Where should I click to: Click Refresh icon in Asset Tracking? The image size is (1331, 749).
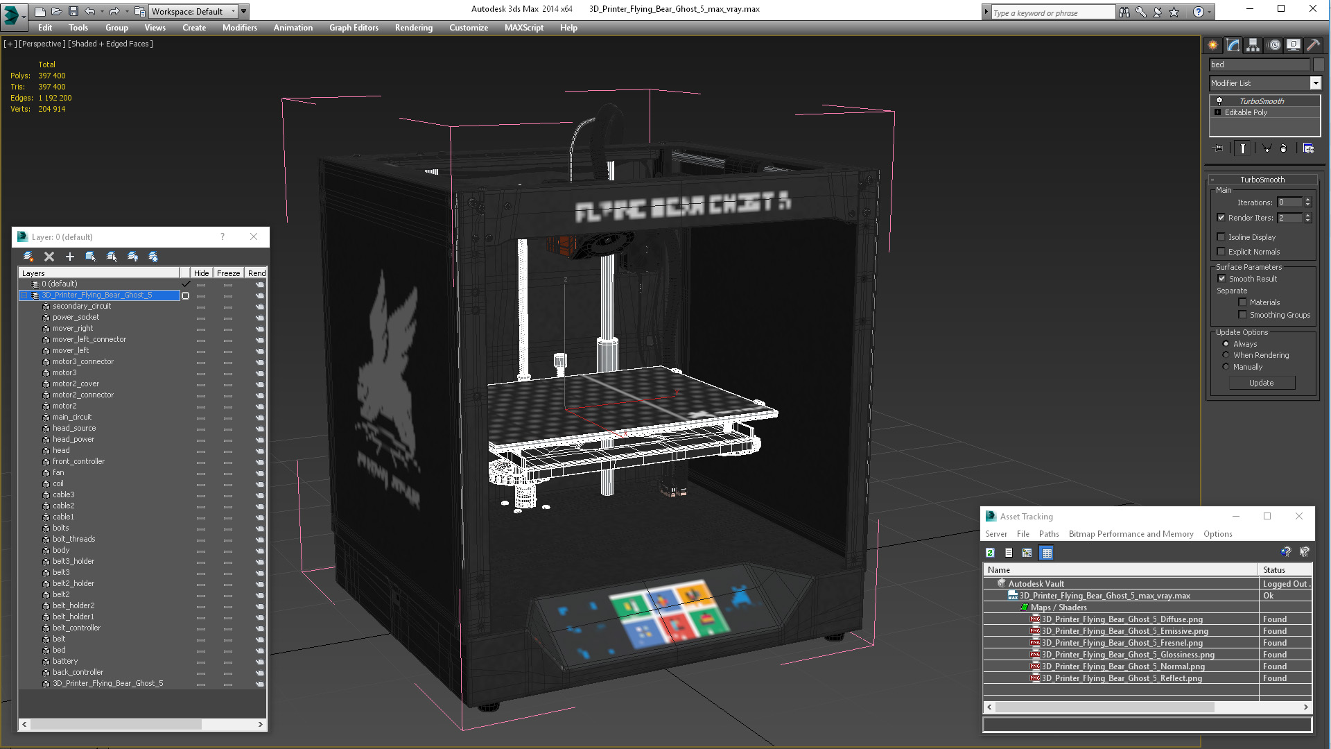coord(990,553)
